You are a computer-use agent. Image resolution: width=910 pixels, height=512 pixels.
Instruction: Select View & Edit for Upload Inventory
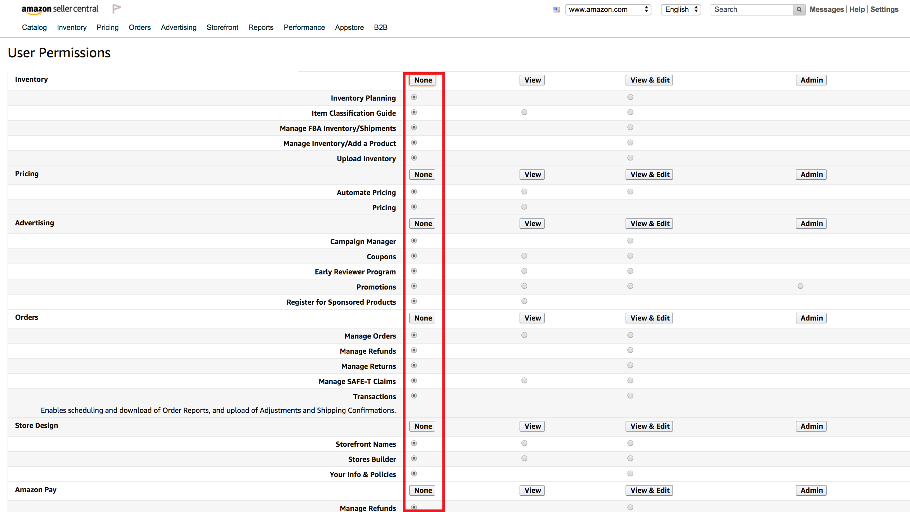[x=630, y=158]
